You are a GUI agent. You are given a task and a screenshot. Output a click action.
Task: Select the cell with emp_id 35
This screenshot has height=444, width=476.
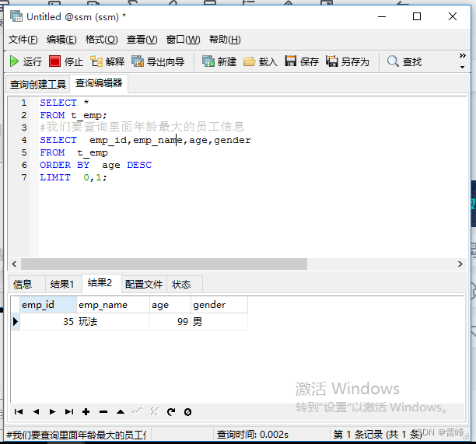48,321
